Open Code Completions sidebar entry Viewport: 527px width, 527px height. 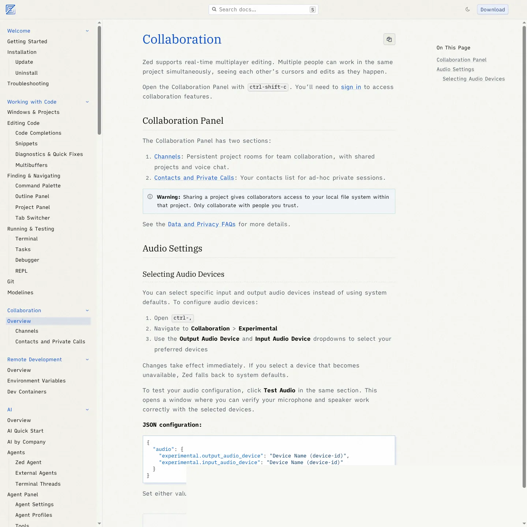click(x=38, y=133)
